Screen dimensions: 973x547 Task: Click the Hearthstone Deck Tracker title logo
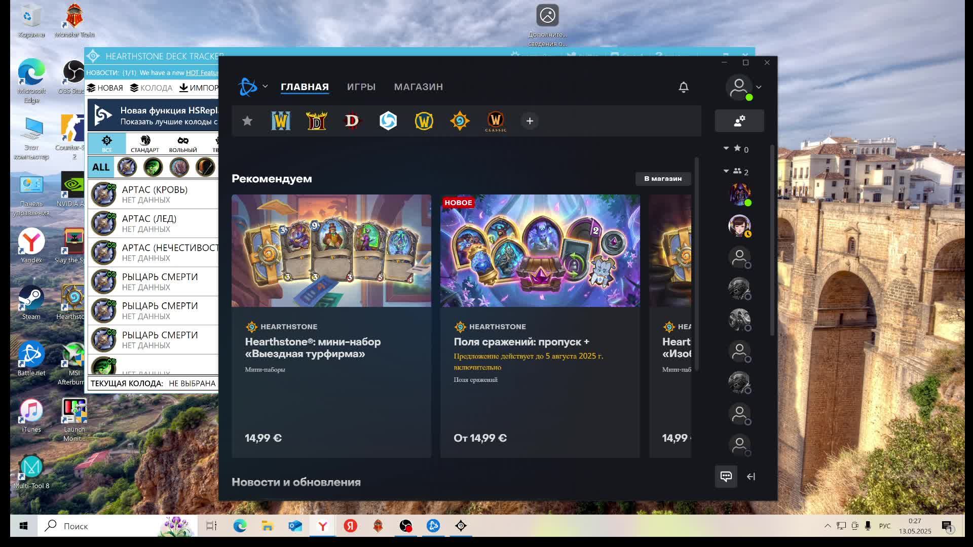click(x=93, y=56)
